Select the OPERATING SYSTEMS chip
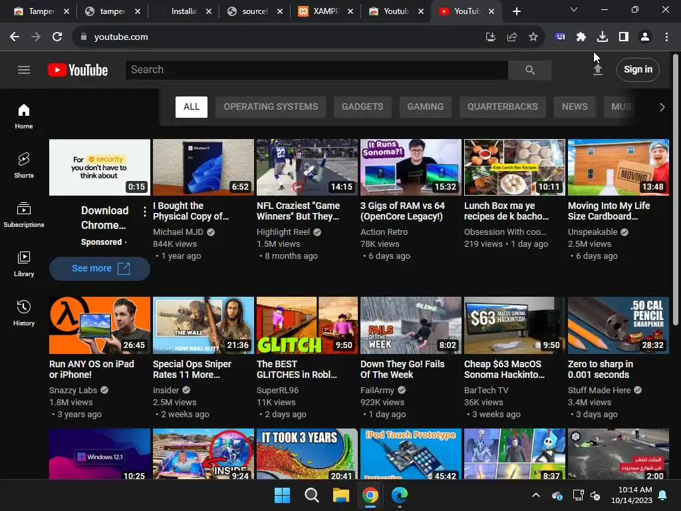This screenshot has width=681, height=511. (x=271, y=107)
